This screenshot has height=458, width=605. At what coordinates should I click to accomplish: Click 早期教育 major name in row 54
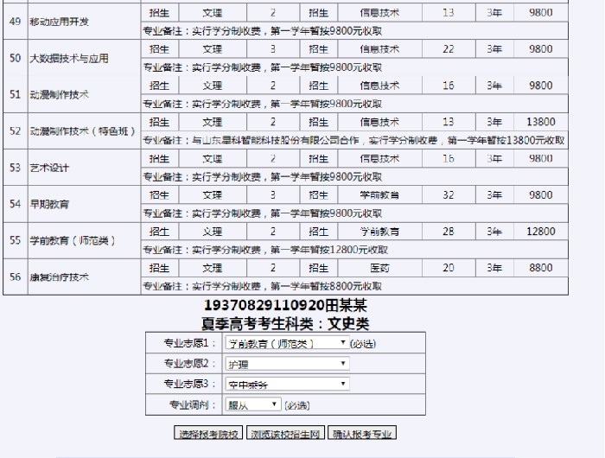(x=48, y=204)
